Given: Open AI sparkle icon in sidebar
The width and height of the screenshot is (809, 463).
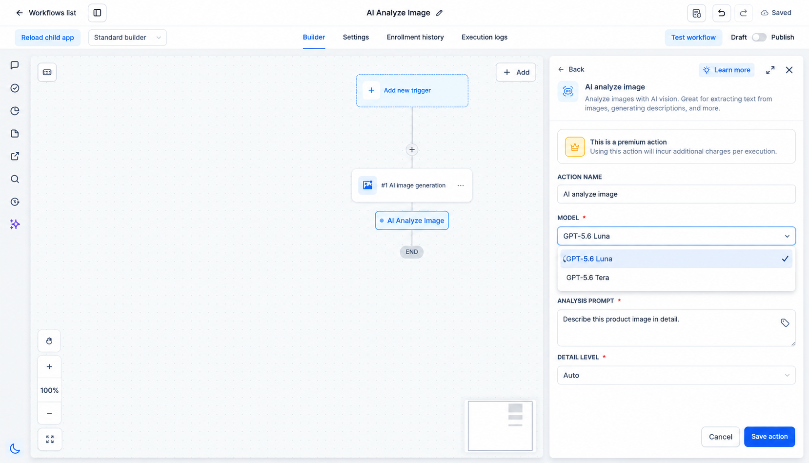Looking at the screenshot, I should pyautogui.click(x=15, y=224).
